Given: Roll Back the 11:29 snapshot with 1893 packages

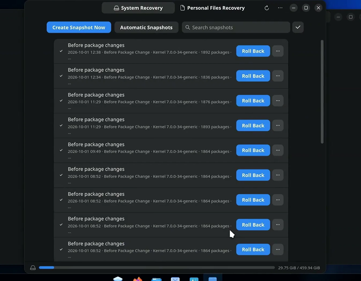Looking at the screenshot, I should [253, 125].
